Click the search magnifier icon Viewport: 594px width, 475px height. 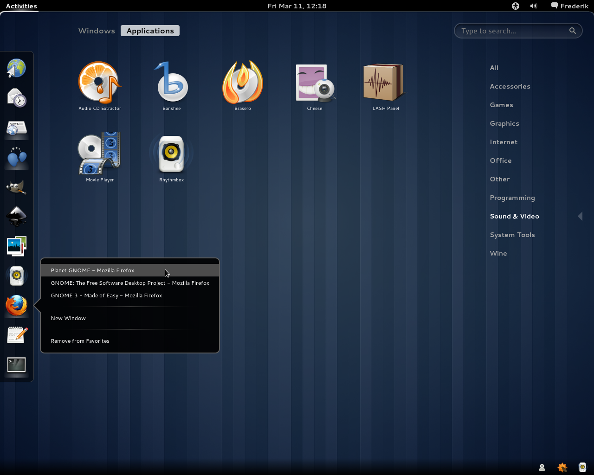coord(573,31)
